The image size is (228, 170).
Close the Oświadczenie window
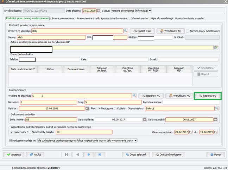226,2
